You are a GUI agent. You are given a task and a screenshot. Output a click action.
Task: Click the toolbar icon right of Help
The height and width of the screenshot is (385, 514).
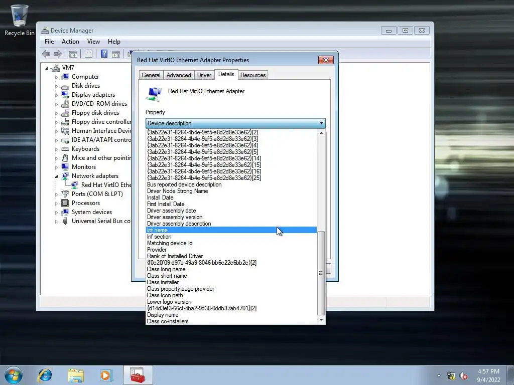116,54
